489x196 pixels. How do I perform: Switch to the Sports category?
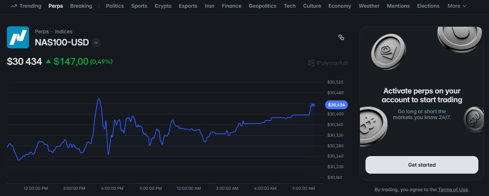click(139, 6)
